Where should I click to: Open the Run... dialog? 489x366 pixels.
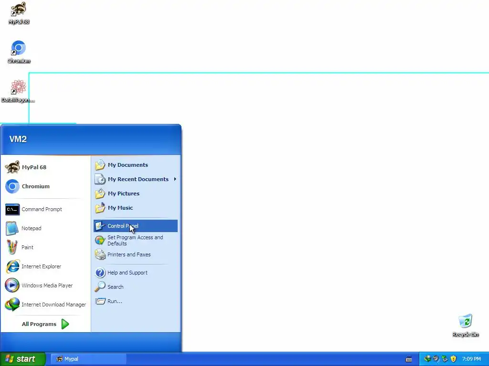click(135, 301)
